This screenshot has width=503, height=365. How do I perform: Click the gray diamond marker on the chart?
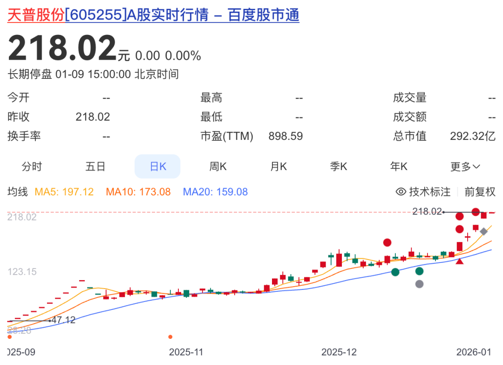(484, 231)
